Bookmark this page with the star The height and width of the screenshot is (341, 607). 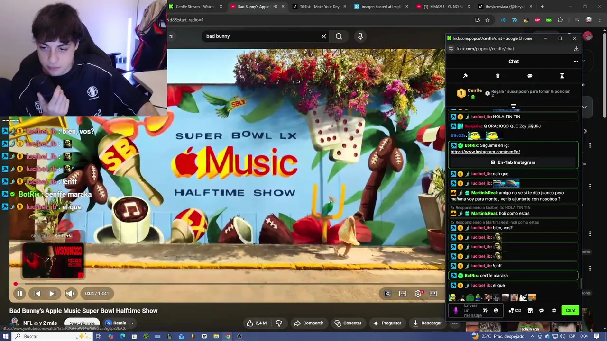tap(487, 20)
